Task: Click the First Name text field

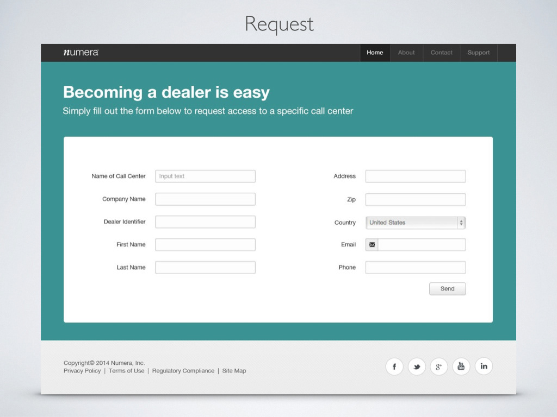Action: point(205,245)
